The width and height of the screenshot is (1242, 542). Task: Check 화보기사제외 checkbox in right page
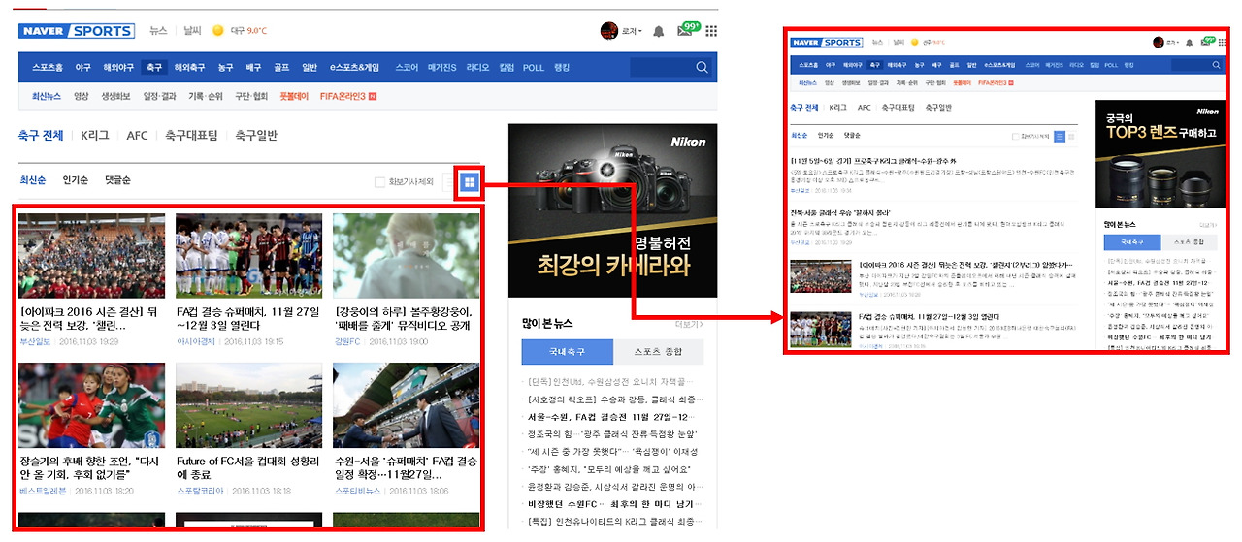(1015, 137)
